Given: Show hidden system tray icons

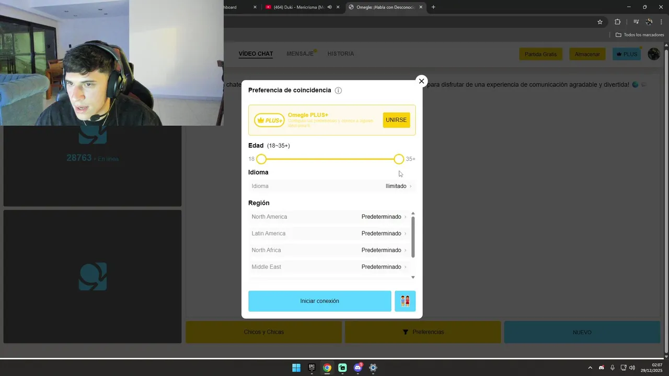Looking at the screenshot, I should (590, 368).
